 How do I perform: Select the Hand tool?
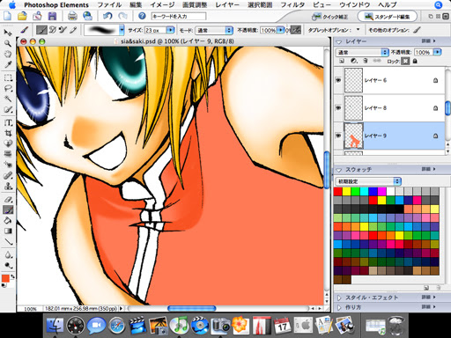(x=8, y=54)
